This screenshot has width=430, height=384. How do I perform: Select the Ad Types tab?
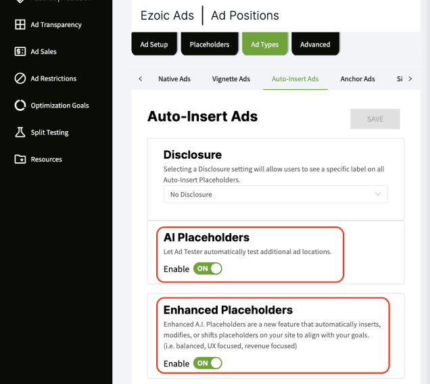[264, 45]
